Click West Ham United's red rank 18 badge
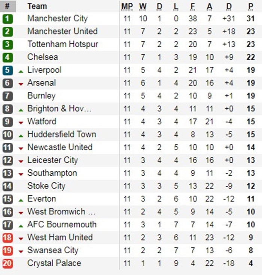 7,238
